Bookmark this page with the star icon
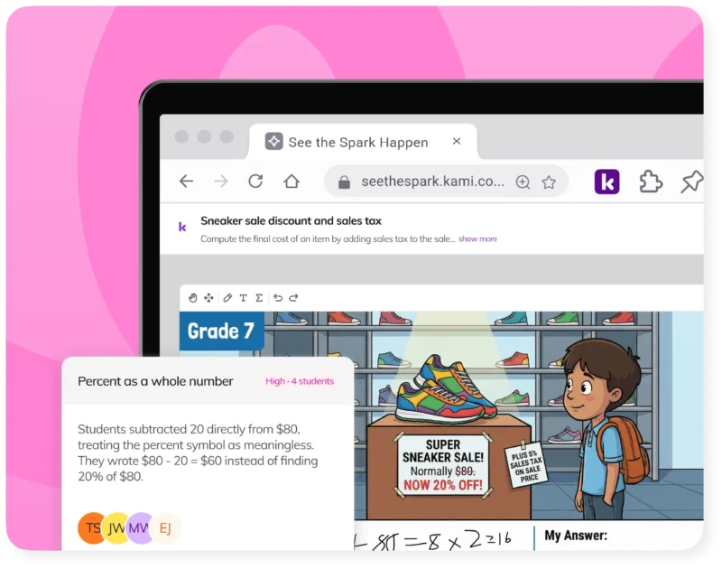Screen dimensions: 722x569 click(549, 182)
